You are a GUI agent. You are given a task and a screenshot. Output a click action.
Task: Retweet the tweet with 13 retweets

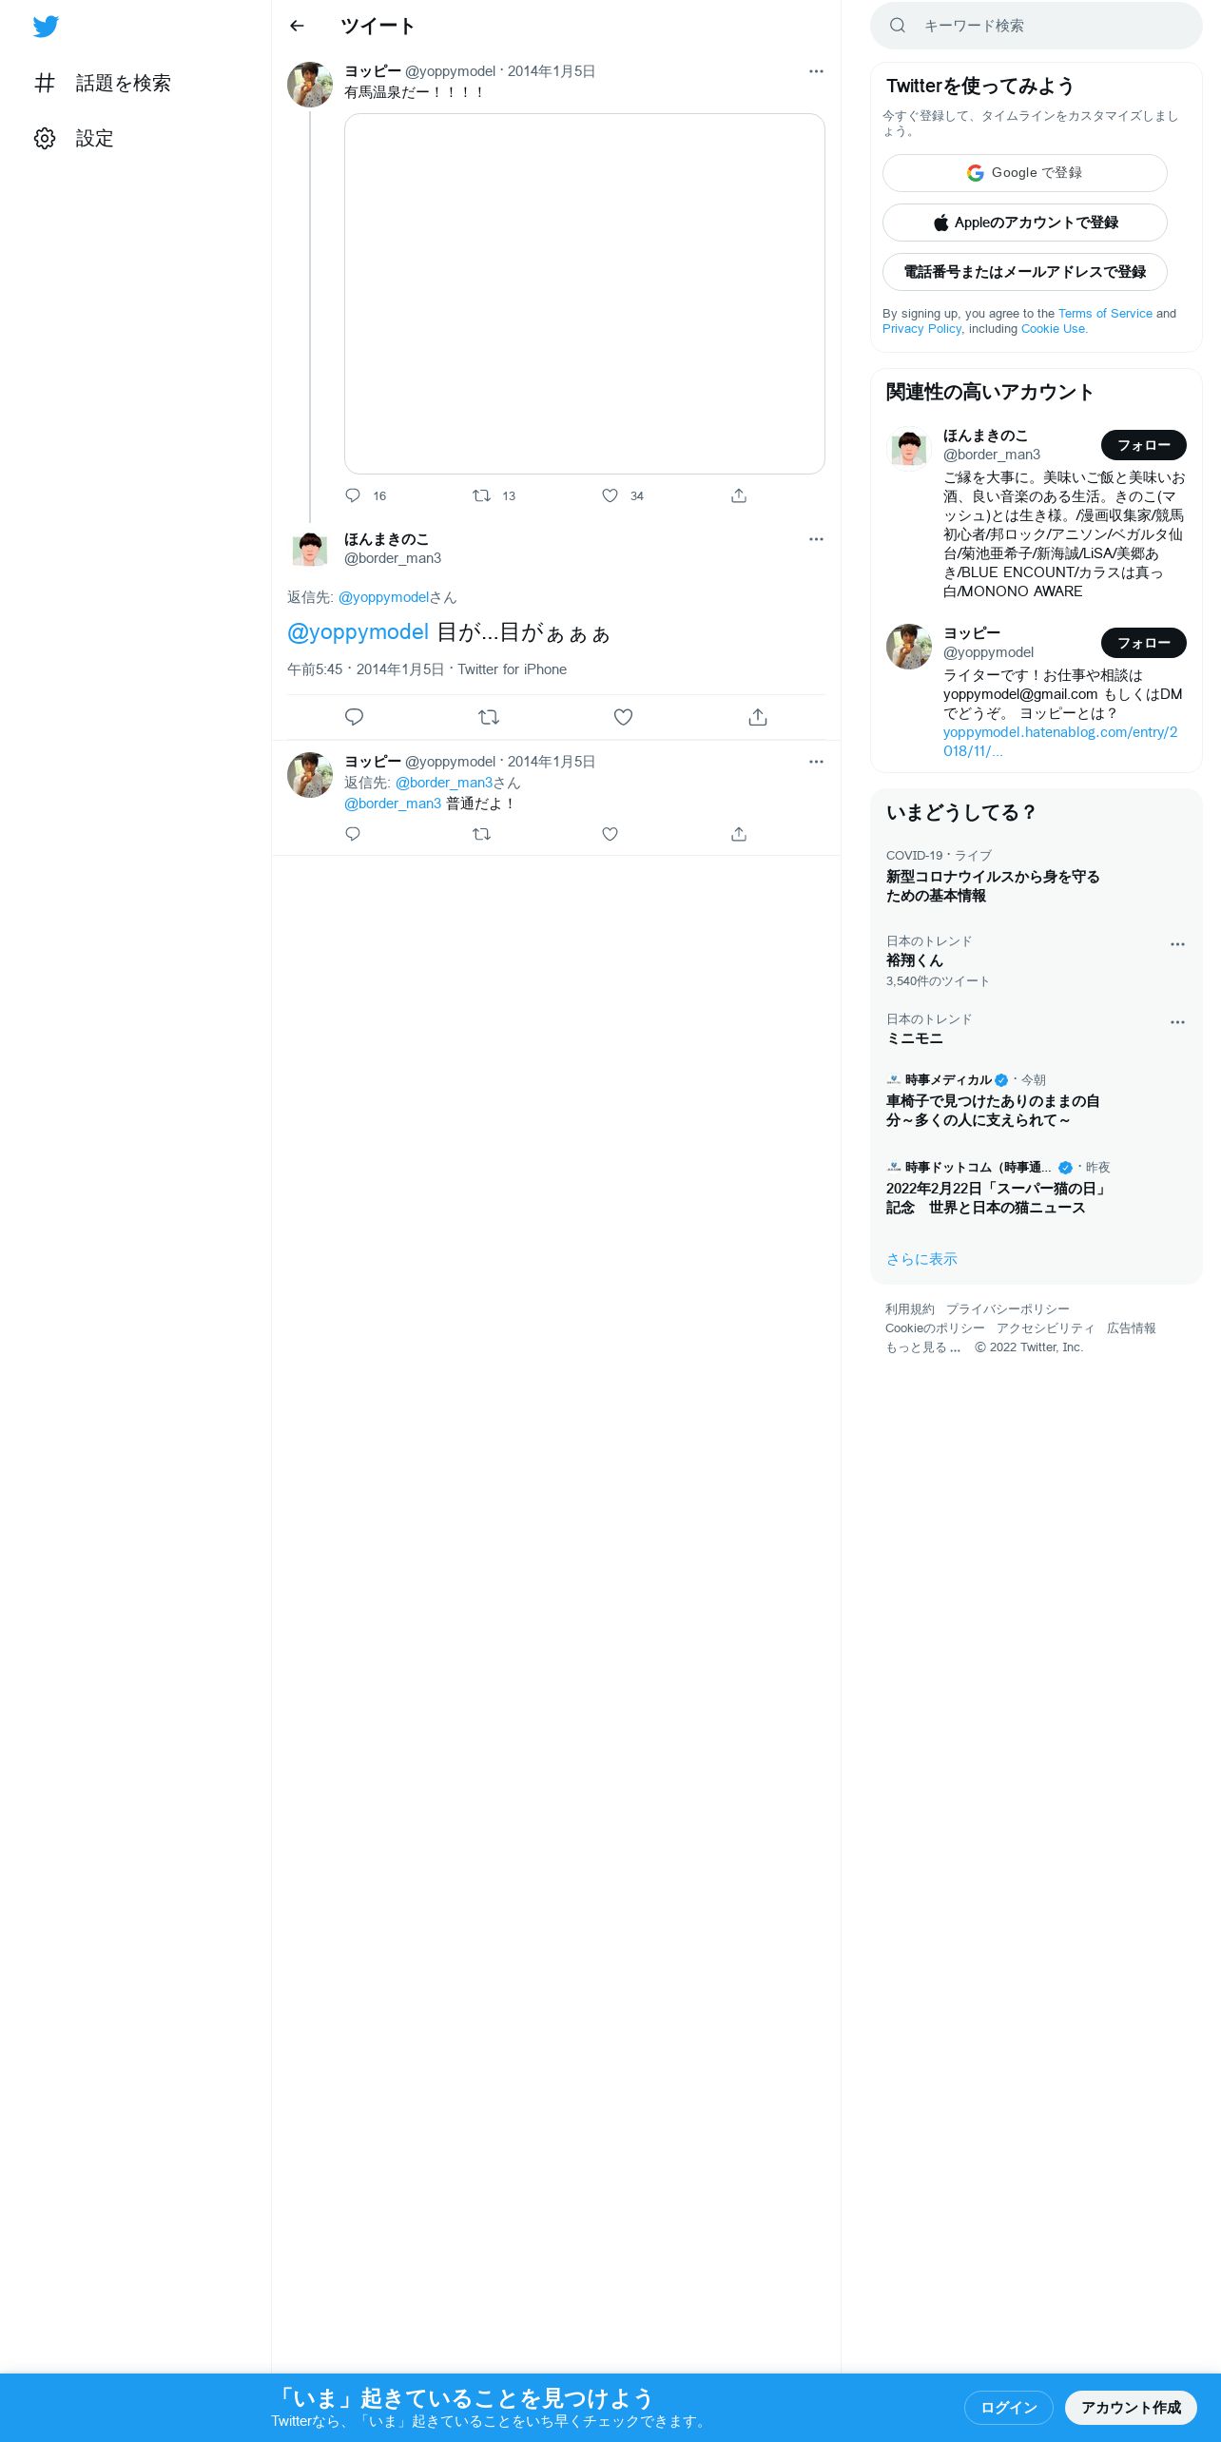tap(482, 495)
